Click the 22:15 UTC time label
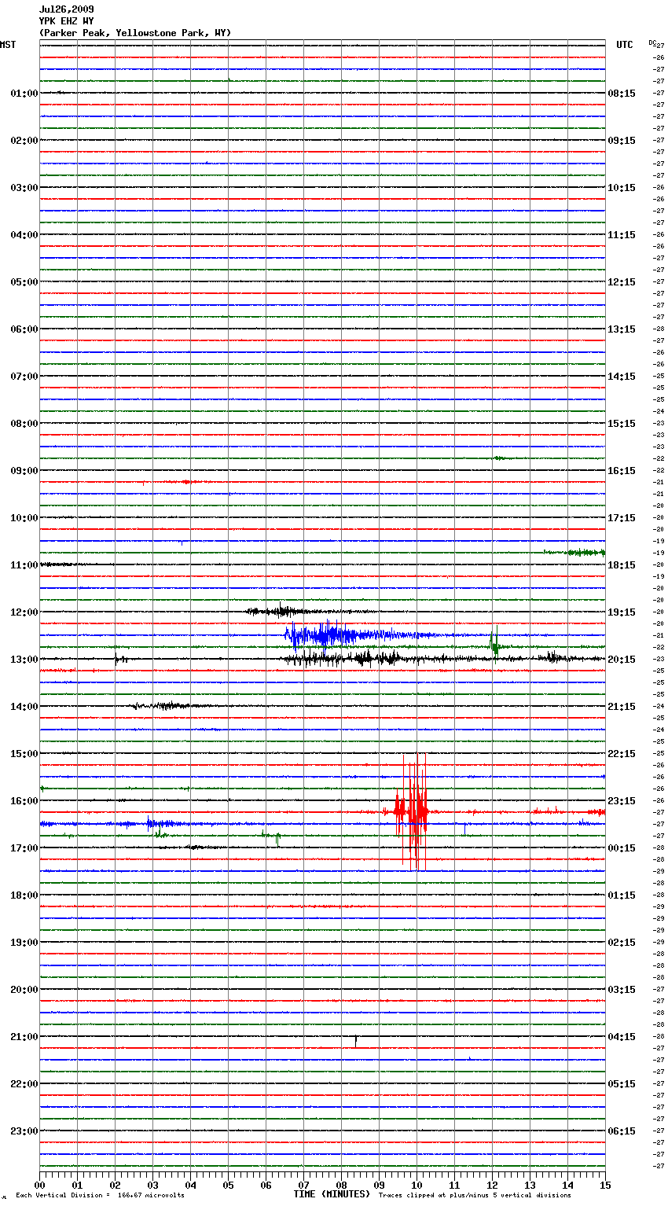The image size is (668, 1206). (622, 754)
